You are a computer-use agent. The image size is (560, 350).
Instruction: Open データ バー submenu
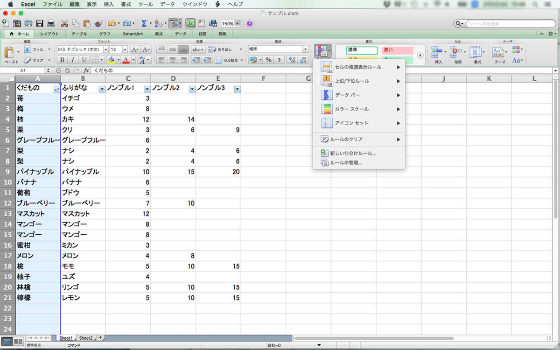click(358, 95)
